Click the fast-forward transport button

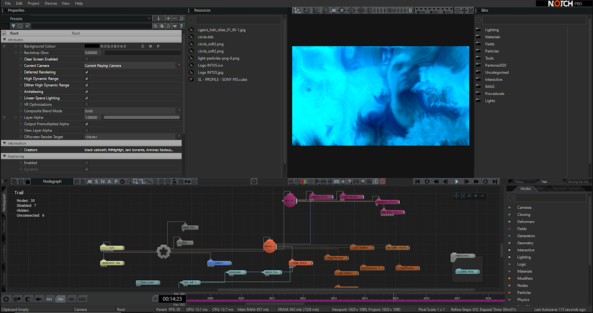tap(476, 182)
